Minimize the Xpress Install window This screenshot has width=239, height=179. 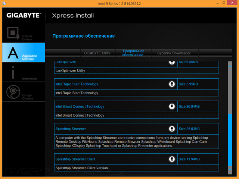click(217, 3)
